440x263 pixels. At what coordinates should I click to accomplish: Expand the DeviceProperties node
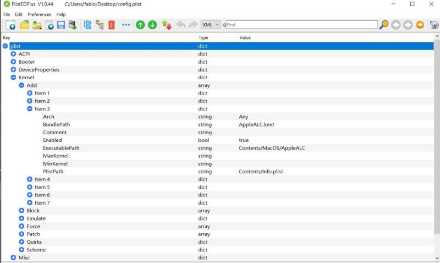pos(14,70)
